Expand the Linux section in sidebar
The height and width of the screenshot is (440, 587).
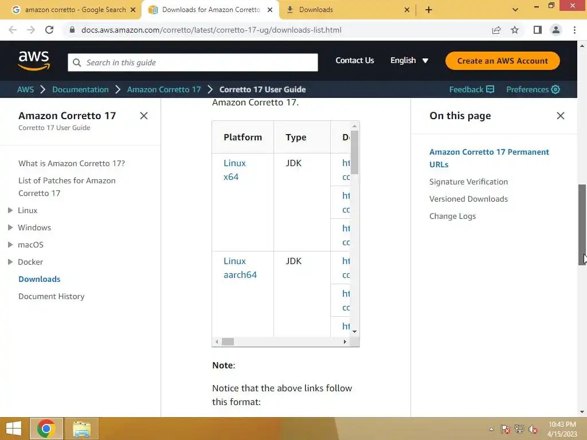coord(10,210)
